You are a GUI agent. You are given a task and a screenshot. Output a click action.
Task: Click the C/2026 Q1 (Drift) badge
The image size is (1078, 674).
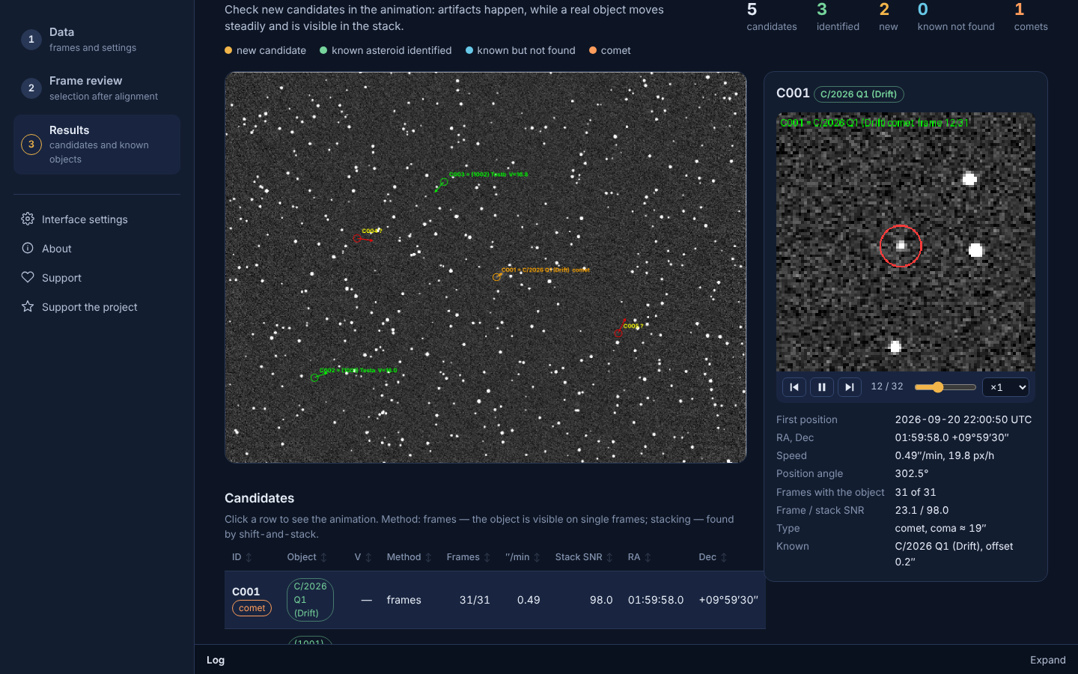[859, 94]
